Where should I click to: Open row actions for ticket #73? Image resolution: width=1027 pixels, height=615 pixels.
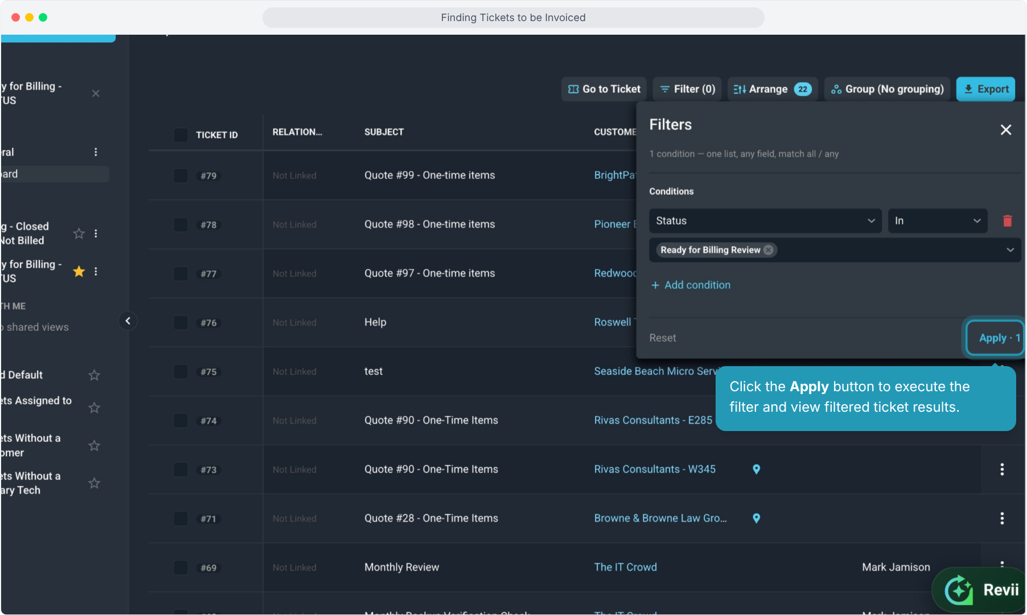(x=1002, y=469)
